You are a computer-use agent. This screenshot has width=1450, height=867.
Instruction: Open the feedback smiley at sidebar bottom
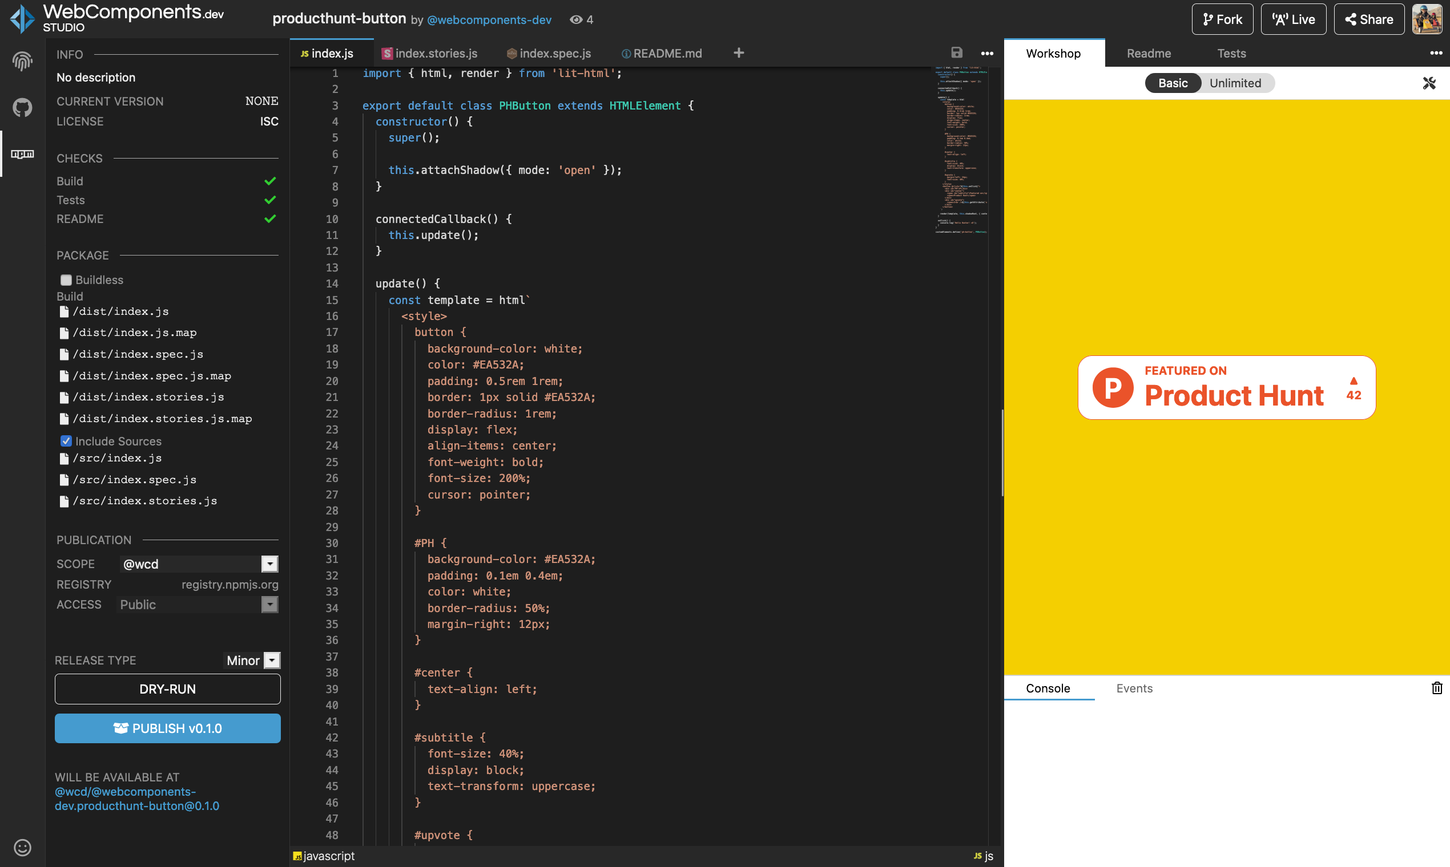pyautogui.click(x=22, y=848)
